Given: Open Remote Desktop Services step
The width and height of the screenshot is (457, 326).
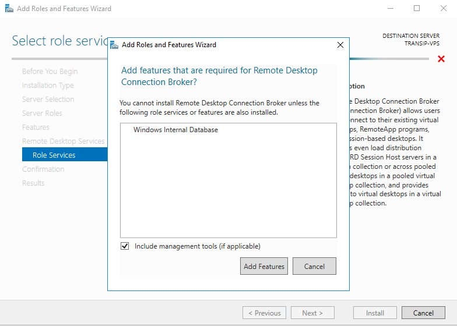Looking at the screenshot, I should [x=63, y=141].
